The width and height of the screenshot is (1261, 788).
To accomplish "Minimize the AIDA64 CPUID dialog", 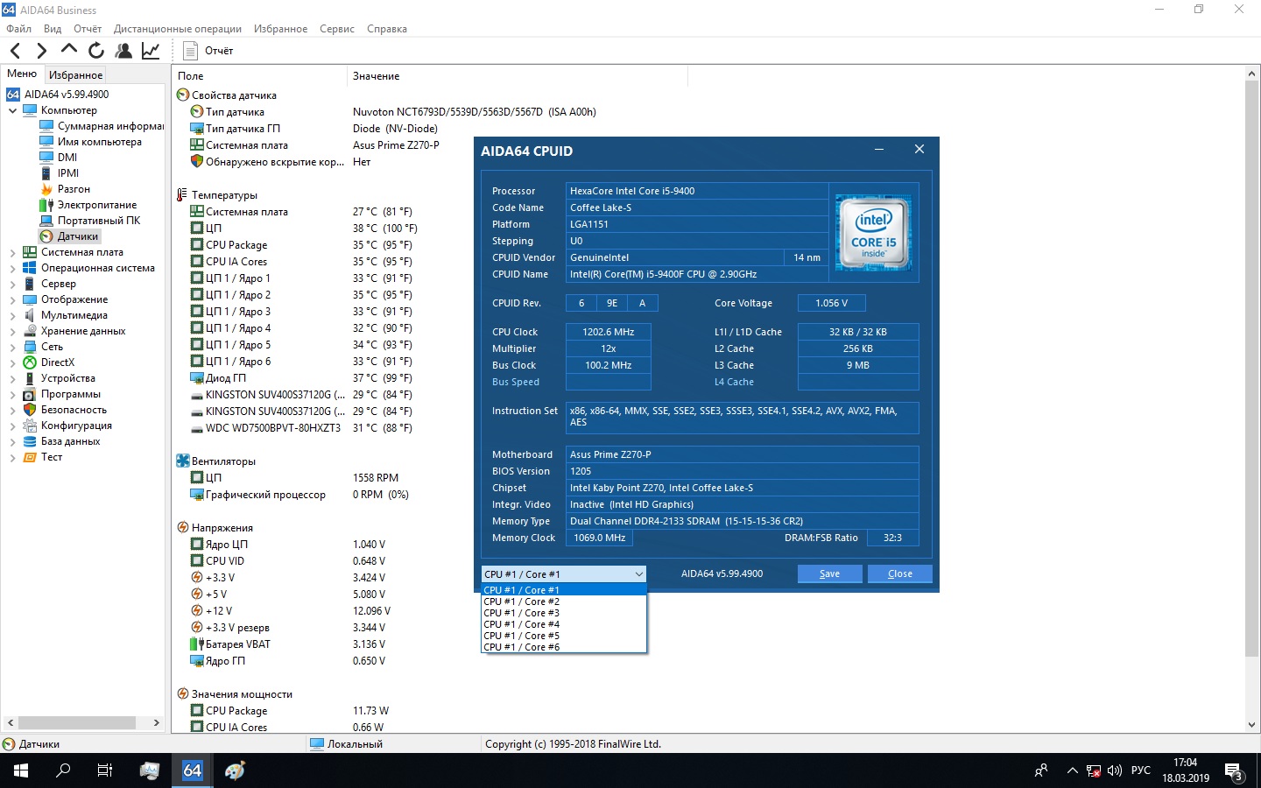I will pos(879,150).
